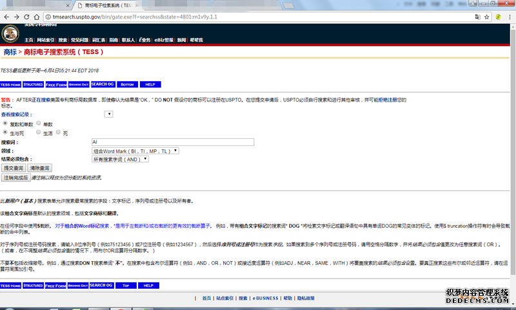516x310 pixels.
Task: Open a new tab next to the TESS tab
Action: 288,6
